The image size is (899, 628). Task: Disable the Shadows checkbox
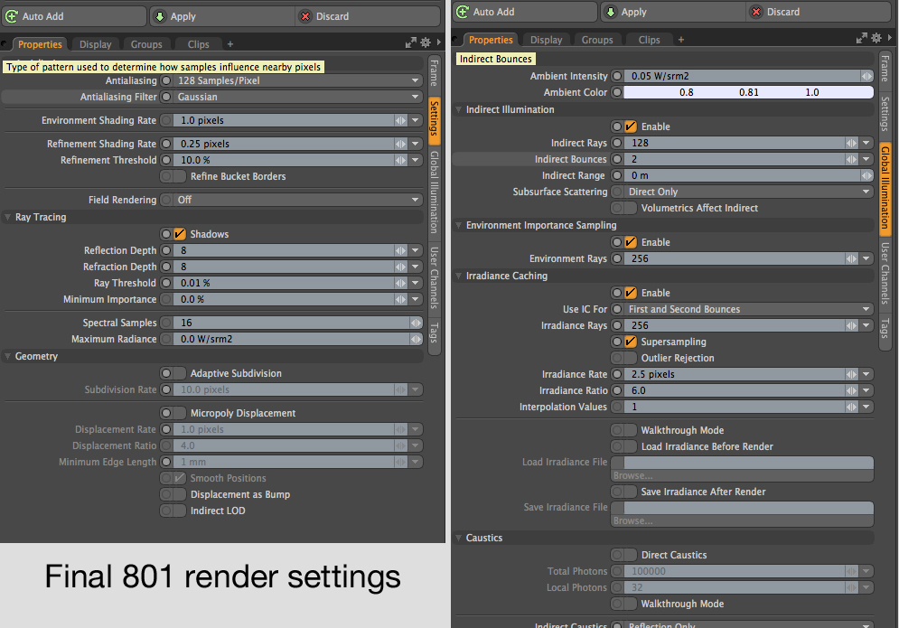(x=179, y=234)
